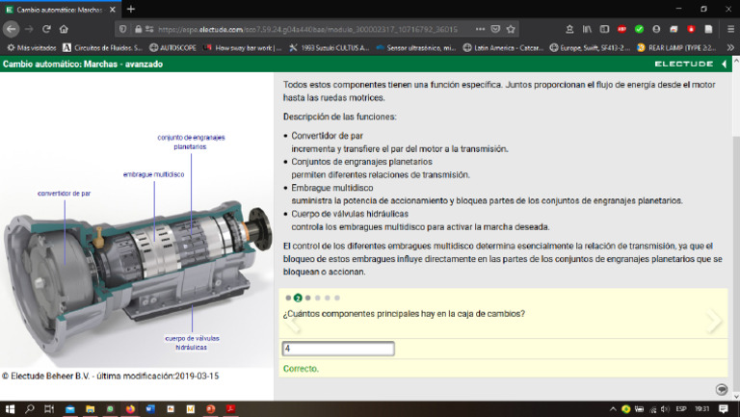Open ESP keyboard language selector
This screenshot has width=740, height=417.
point(681,409)
